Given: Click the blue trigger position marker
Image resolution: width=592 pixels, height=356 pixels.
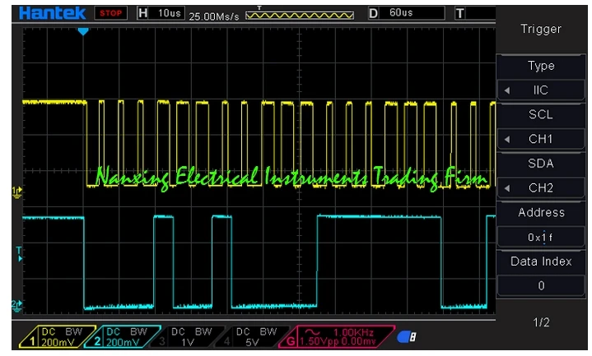Looking at the screenshot, I should (83, 32).
